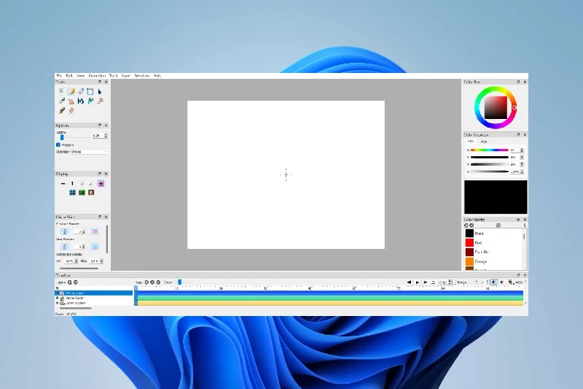Select the Camera Layer row

[x=94, y=303]
